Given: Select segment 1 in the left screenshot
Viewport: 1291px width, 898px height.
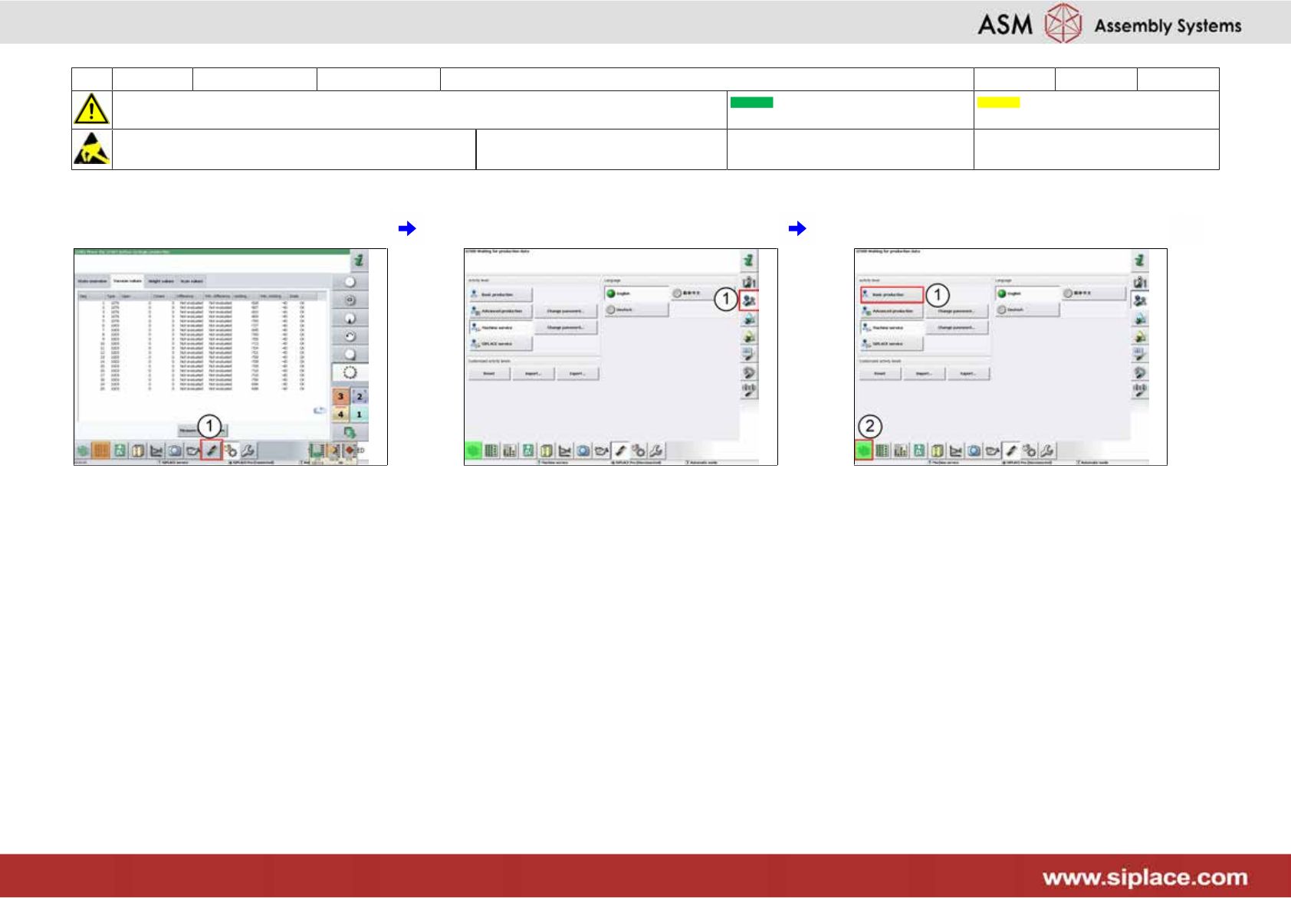Looking at the screenshot, I should (x=359, y=414).
